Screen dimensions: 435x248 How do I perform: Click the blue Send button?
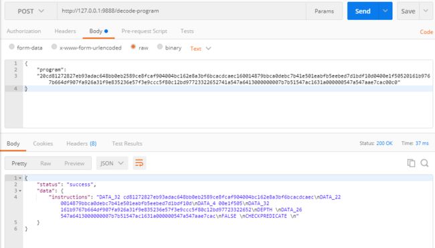pyautogui.click(x=363, y=11)
